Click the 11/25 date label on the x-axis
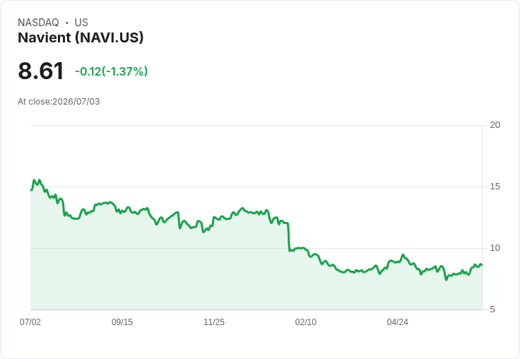Viewport: 520px width, 359px height. 214,322
